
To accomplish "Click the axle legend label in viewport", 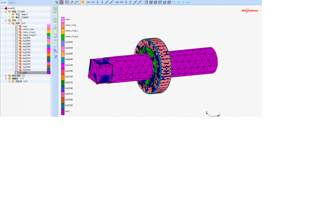I will click(x=67, y=111).
